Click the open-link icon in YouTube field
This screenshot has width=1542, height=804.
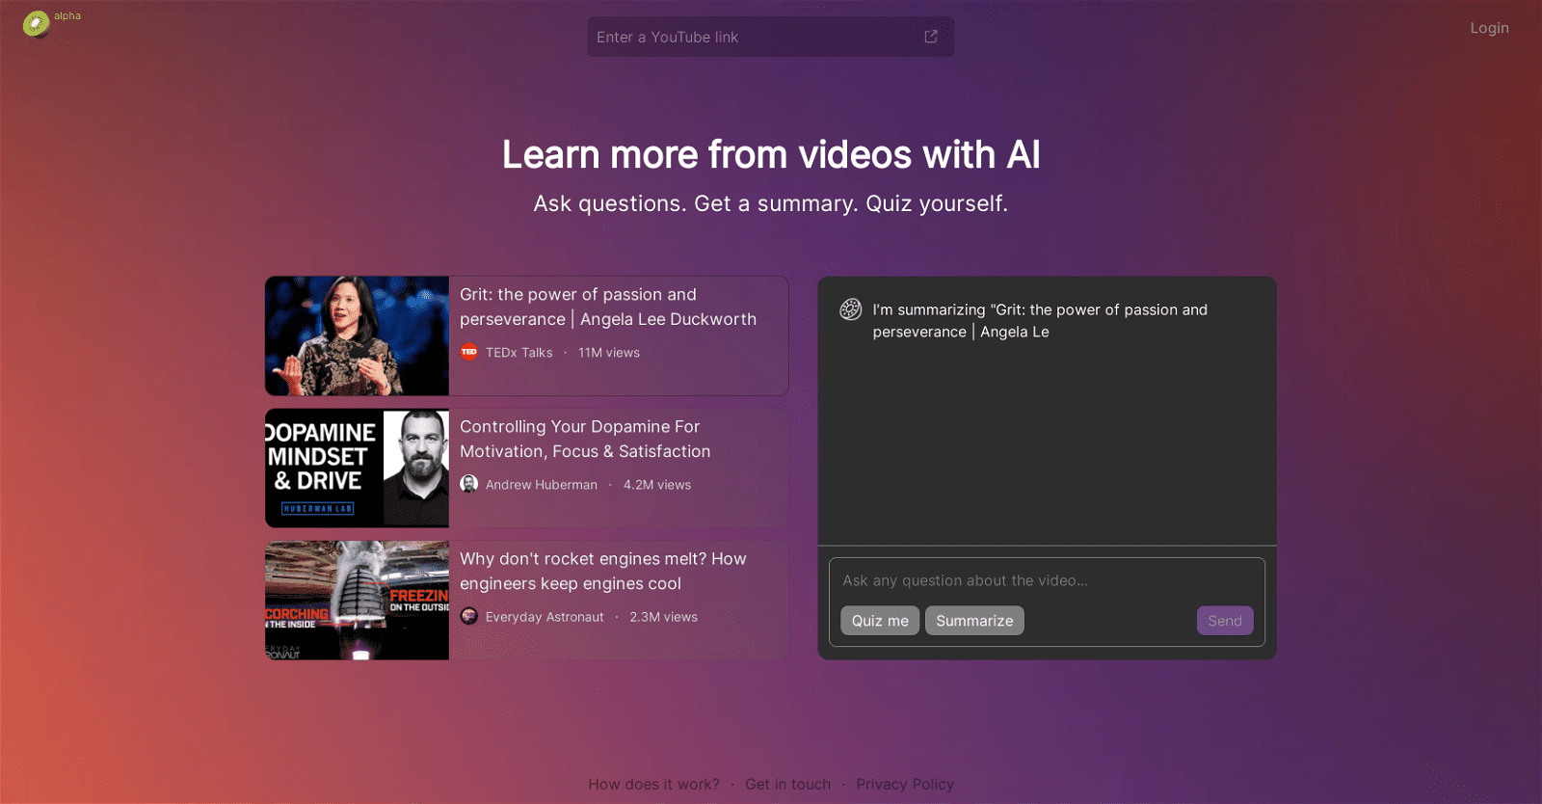coord(930,37)
